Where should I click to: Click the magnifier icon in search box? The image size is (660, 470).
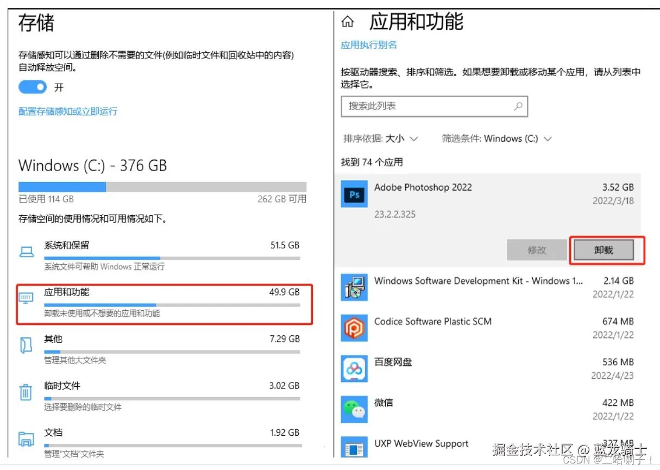point(518,106)
